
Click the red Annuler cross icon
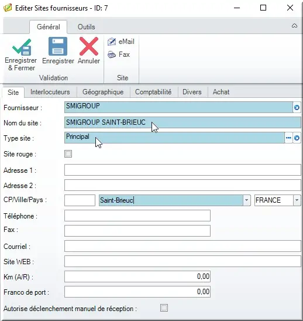coord(89,46)
